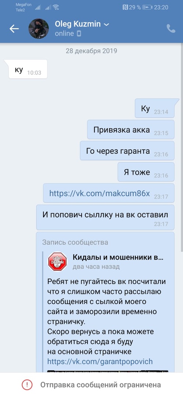Open the https://vk.com/makcum86x link

100,194
